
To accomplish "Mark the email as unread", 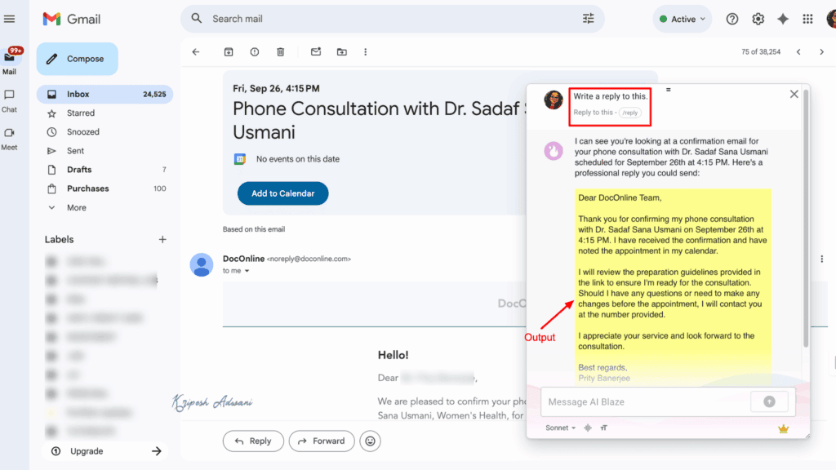I will [x=315, y=51].
